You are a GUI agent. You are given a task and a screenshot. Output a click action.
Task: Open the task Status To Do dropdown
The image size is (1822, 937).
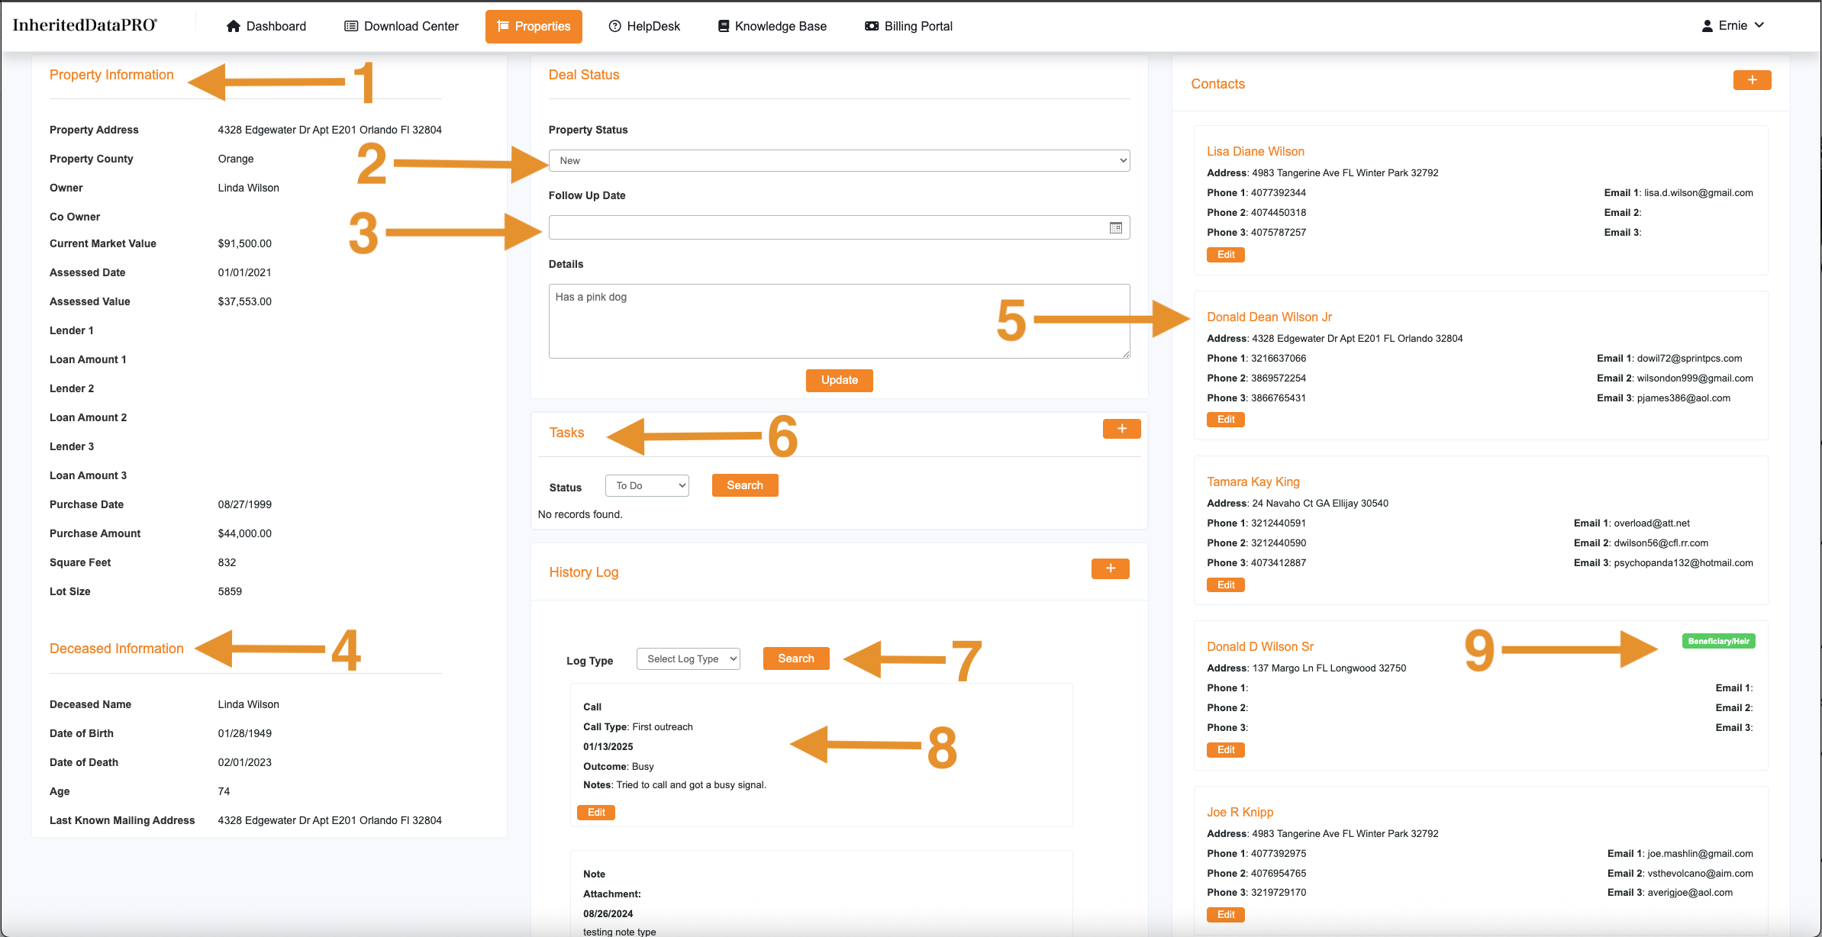click(x=647, y=485)
